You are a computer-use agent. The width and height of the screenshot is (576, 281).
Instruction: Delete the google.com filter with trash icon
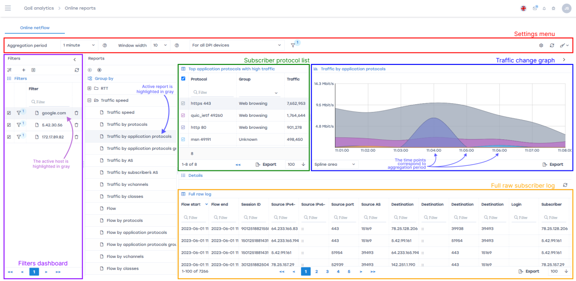[x=76, y=113]
